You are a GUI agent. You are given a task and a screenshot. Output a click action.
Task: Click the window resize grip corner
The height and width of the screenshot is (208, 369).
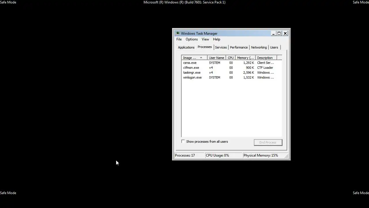pos(287,156)
